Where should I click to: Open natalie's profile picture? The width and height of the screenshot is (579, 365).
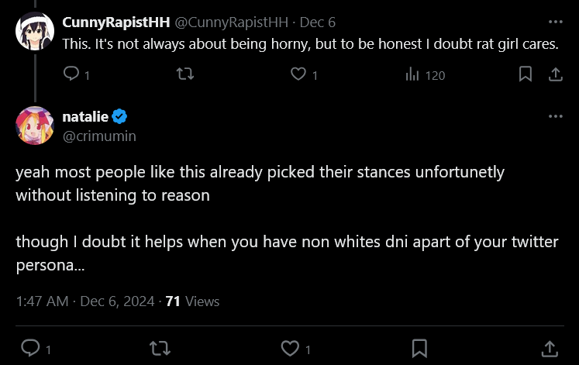[x=35, y=126]
